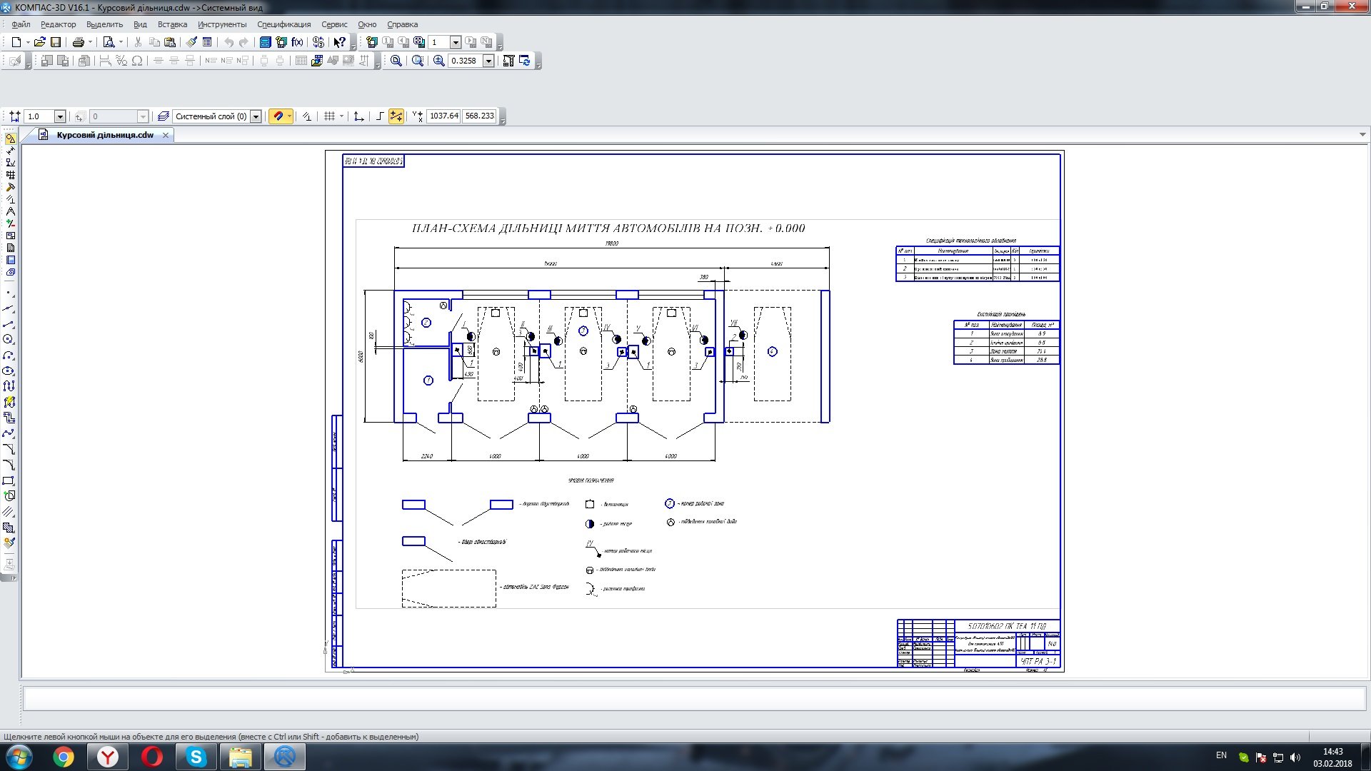Viewport: 1371px width, 771px height.
Task: Expand the zoom scale 0.3258 dropdown
Action: click(489, 61)
